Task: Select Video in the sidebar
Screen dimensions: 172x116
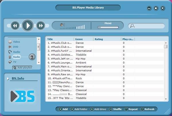Action: [16, 42]
